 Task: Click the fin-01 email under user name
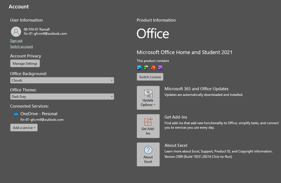(x=45, y=34)
